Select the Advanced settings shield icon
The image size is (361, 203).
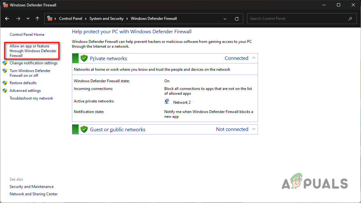(5, 90)
